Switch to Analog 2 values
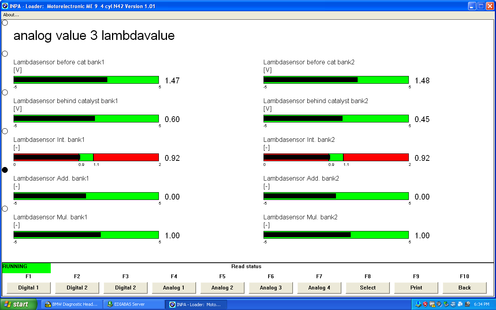The width and height of the screenshot is (496, 310). [x=222, y=288]
